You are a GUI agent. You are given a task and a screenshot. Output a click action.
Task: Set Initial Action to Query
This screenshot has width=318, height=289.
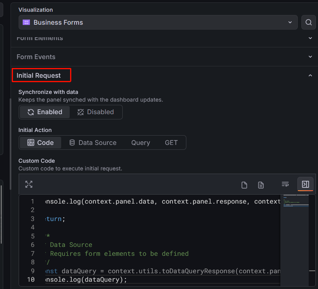click(141, 142)
